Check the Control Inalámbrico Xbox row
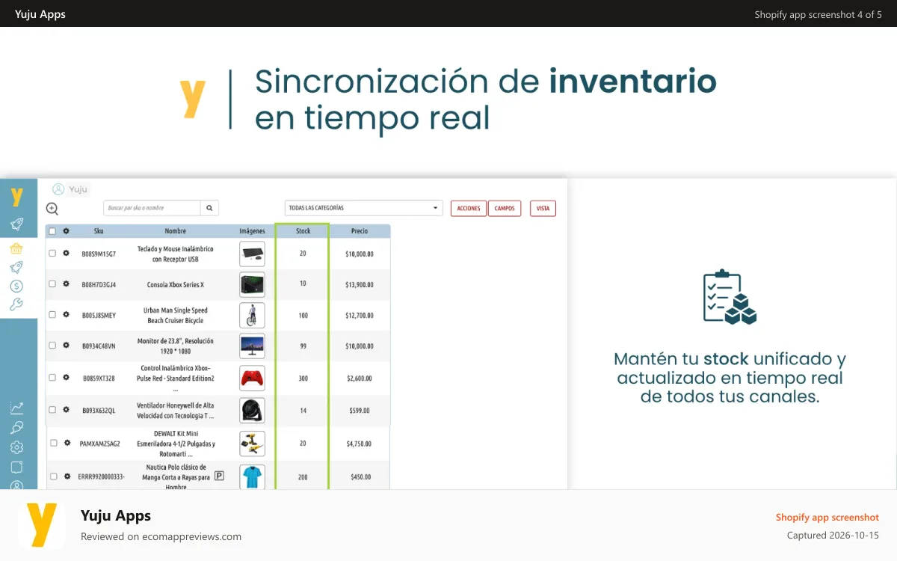 52,377
